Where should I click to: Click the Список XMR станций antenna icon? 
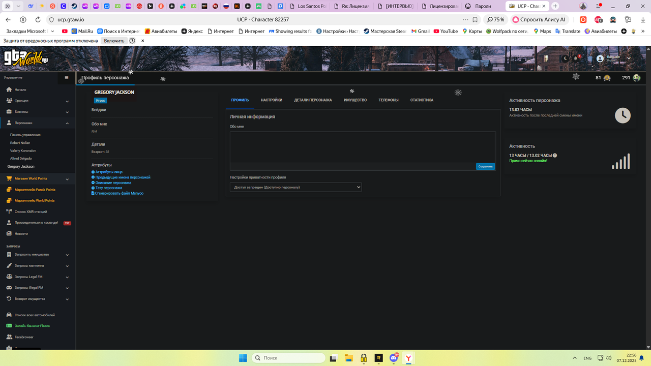pos(9,211)
